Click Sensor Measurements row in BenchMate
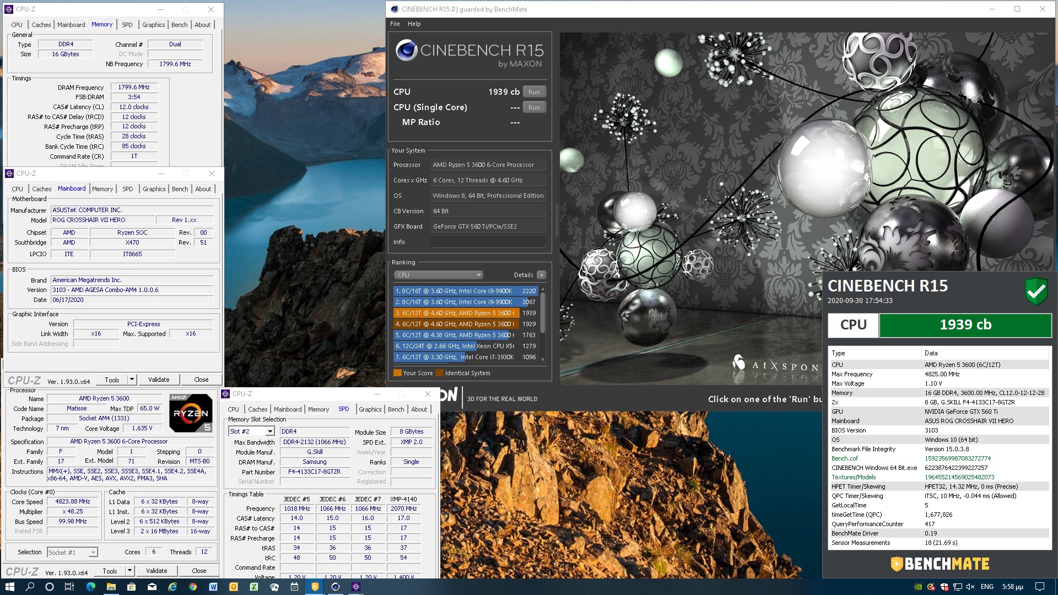 coord(940,543)
